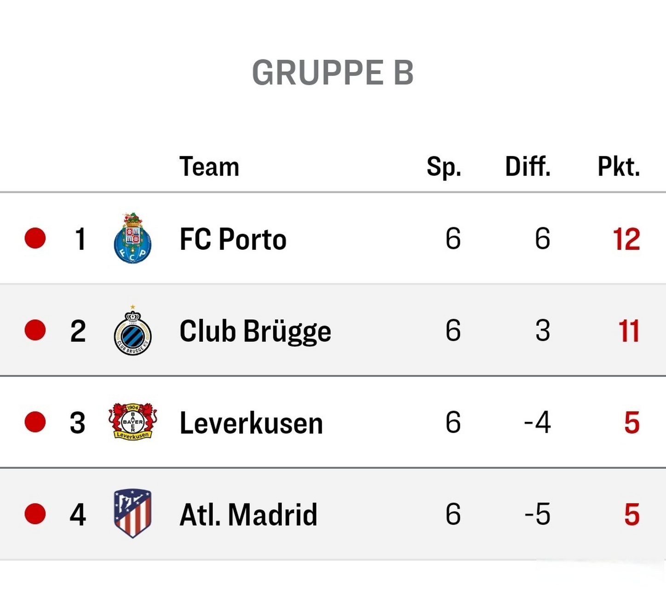Click red status dot beside Atl. Madrid

pos(35,514)
